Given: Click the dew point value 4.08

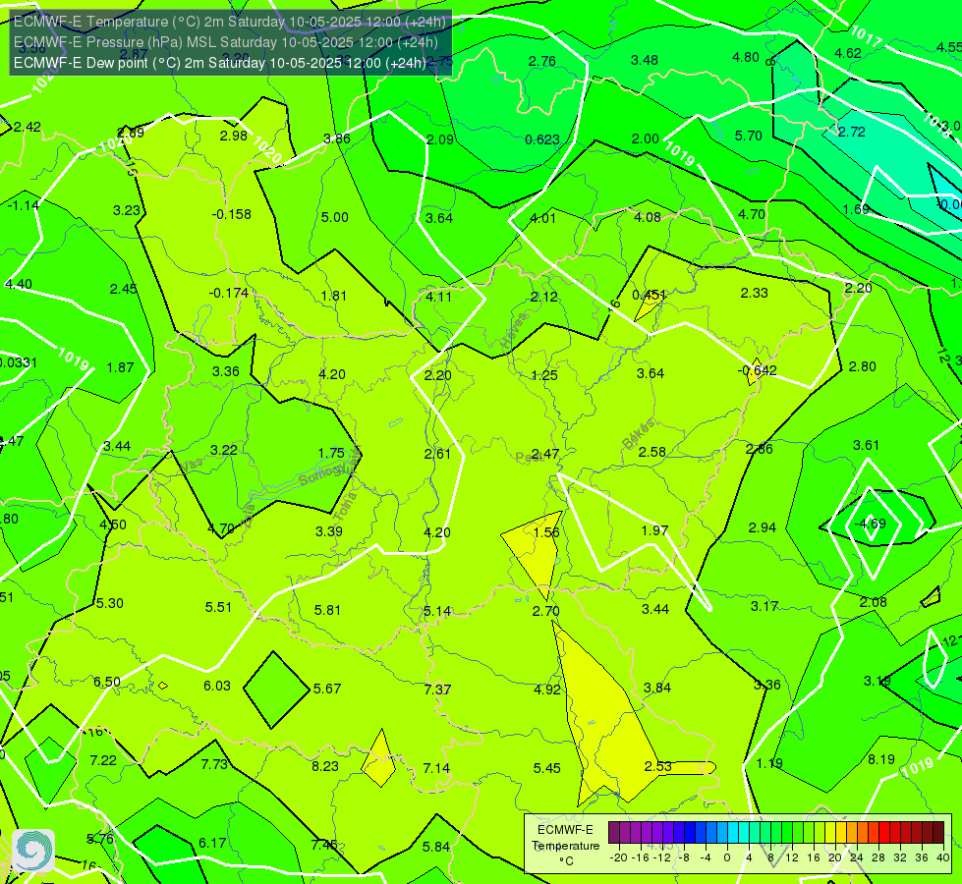Looking at the screenshot, I should [x=648, y=217].
